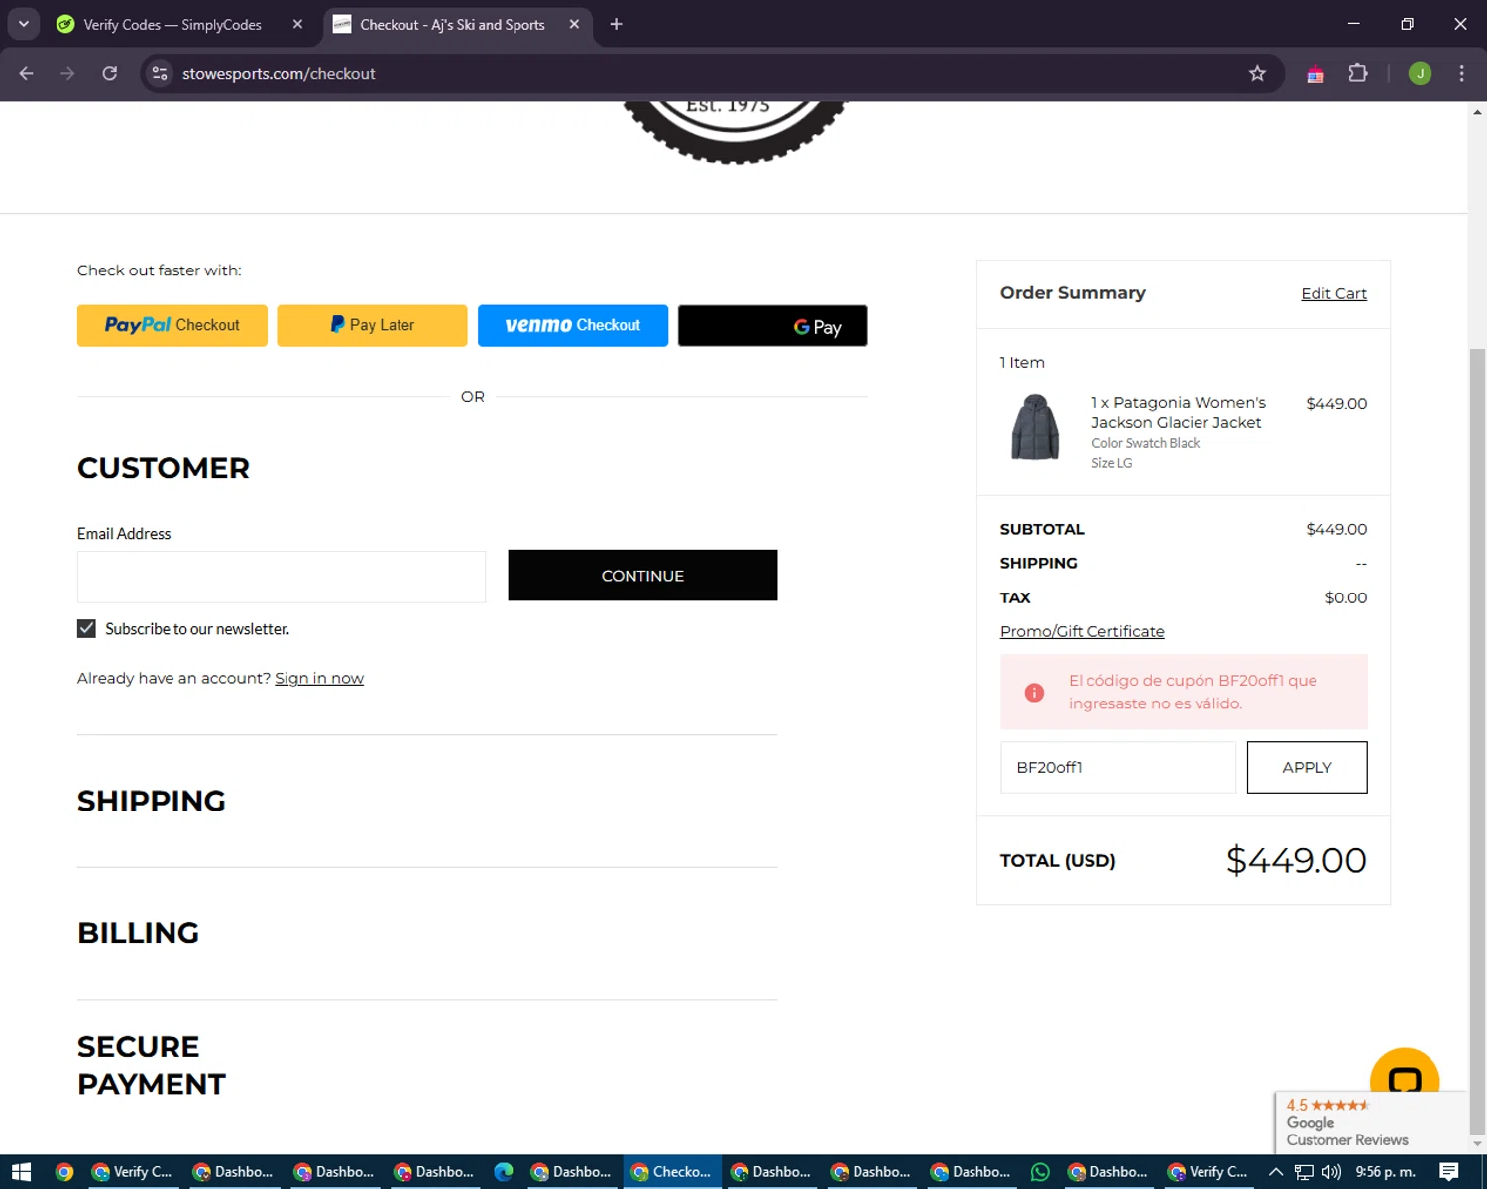
Task: Open Microsoft Edge from taskbar
Action: click(x=504, y=1172)
